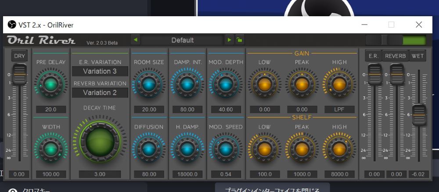The image size is (439, 192).
Task: Click the damp intensity value 80.00
Action: coord(187,110)
